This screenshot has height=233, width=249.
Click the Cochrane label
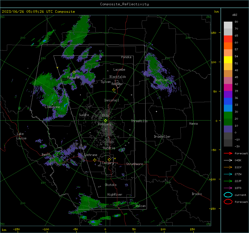90,155
